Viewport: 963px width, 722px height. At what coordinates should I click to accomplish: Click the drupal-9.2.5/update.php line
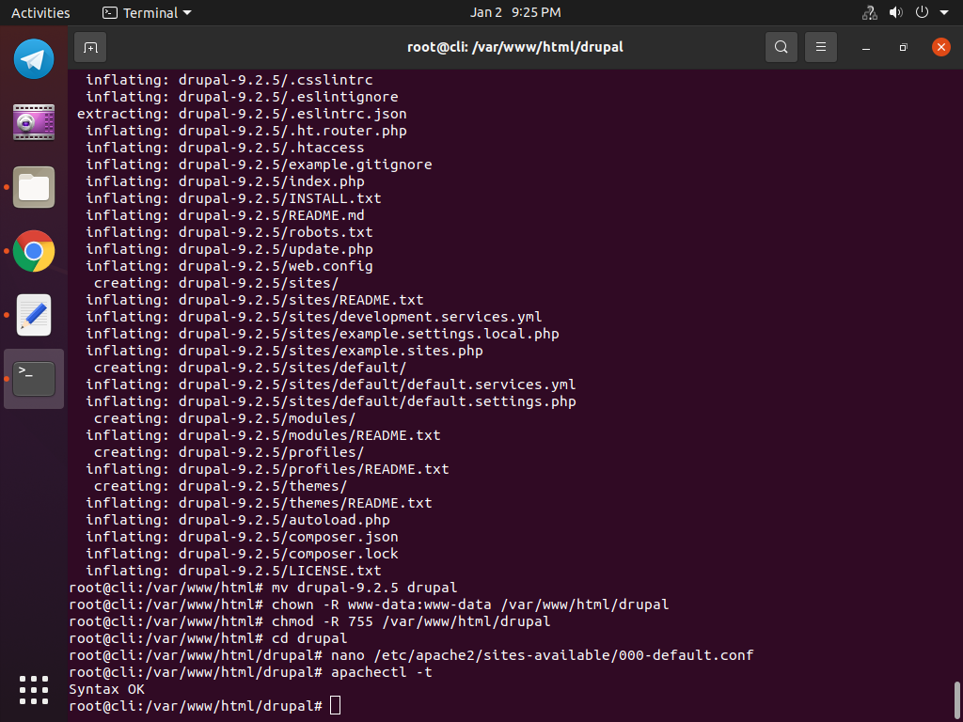pos(229,249)
